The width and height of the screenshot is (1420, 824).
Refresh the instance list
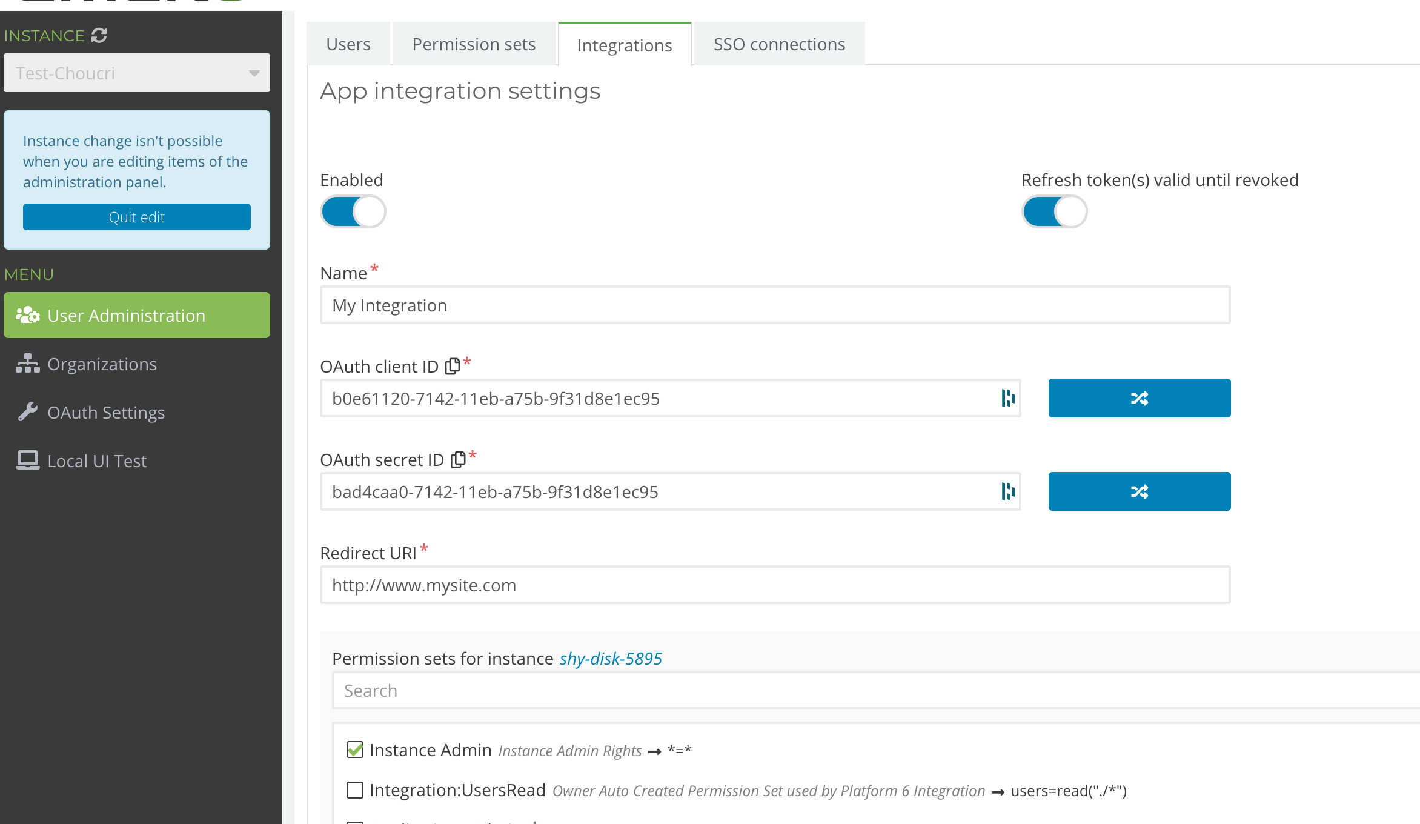[x=99, y=35]
